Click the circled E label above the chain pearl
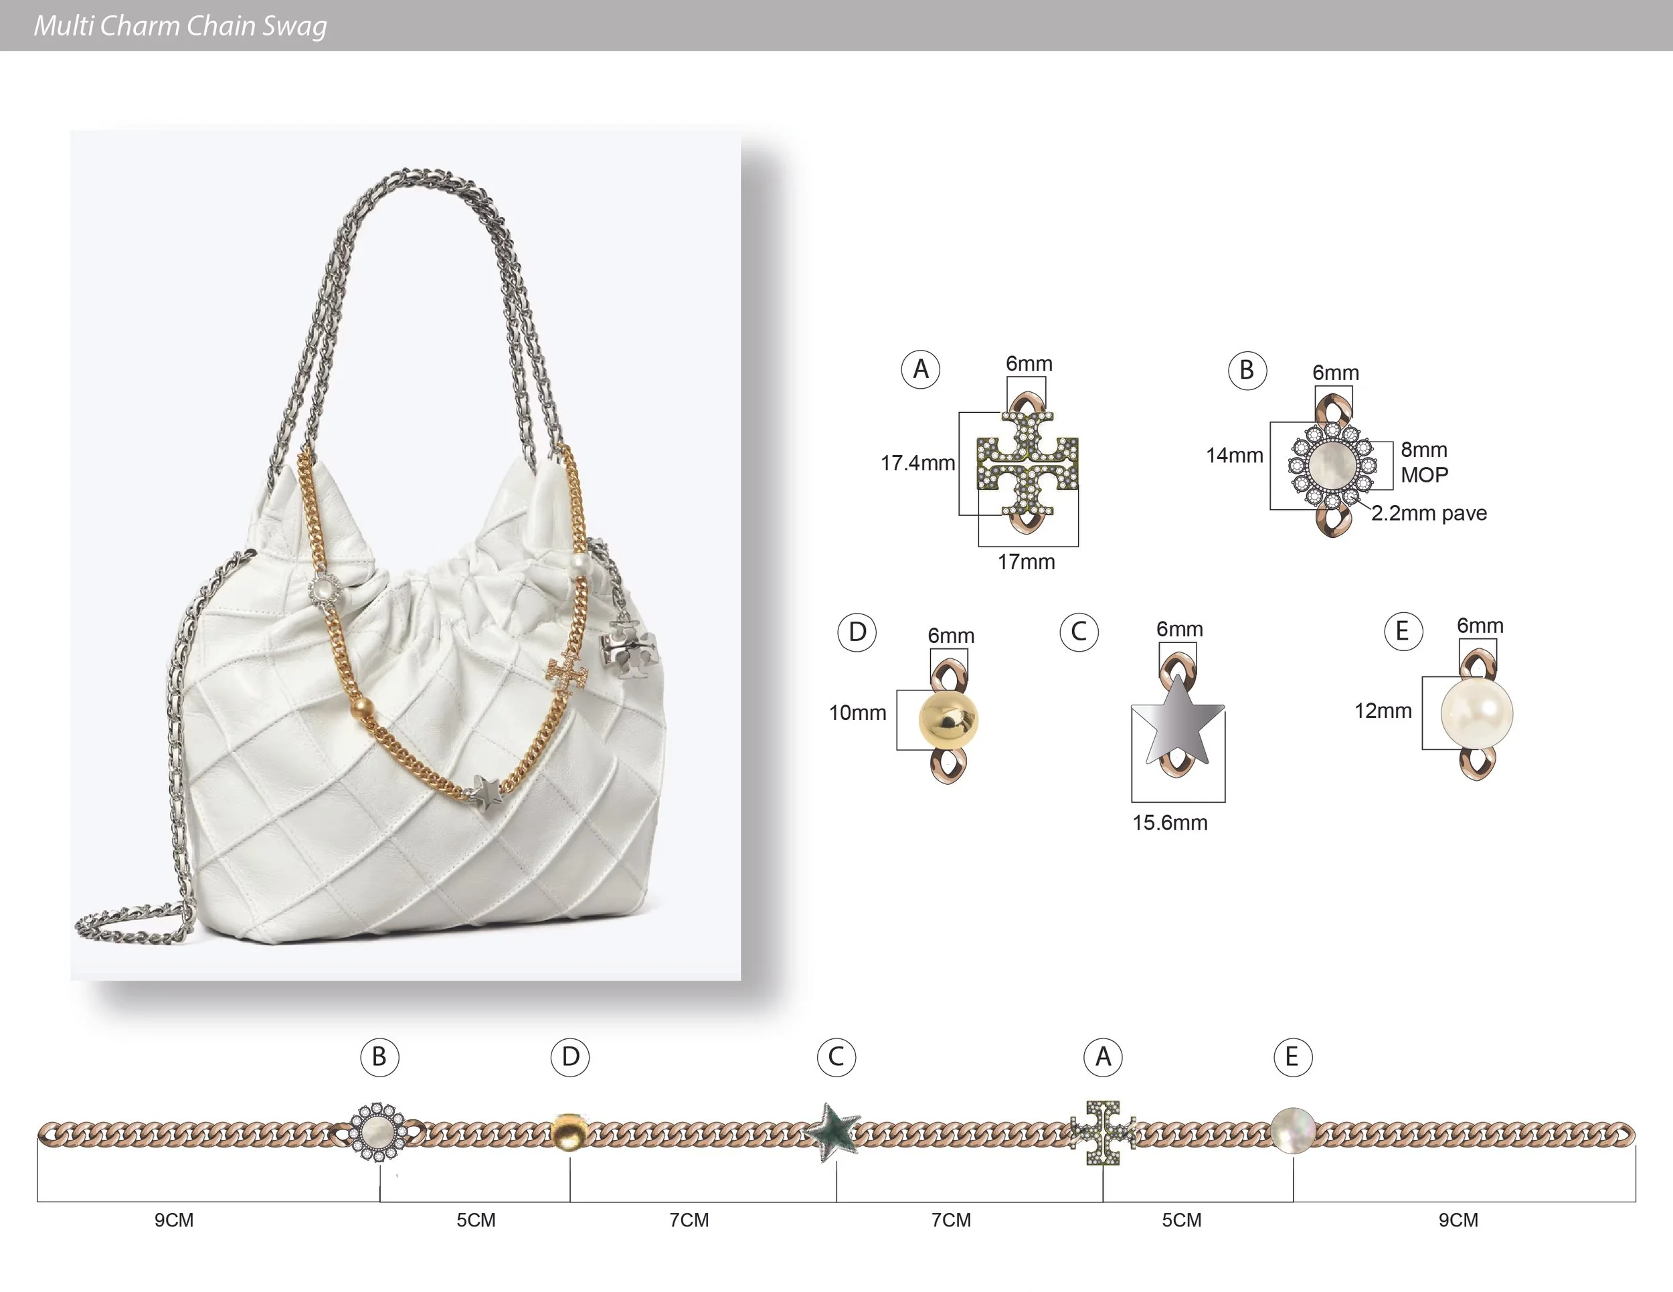Viewport: 1673px width, 1292px height. coord(1292,1057)
